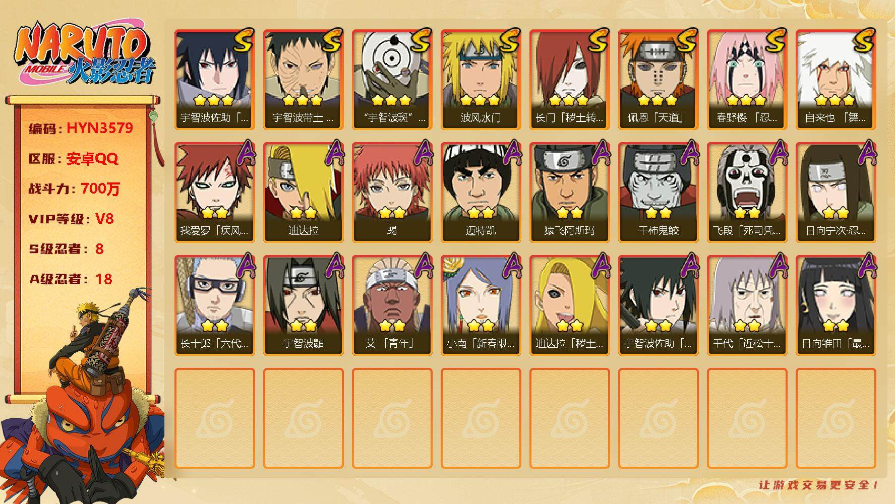Open the 佩恩「天道」 ninja card
Image resolution: width=895 pixels, height=504 pixels.
pyautogui.click(x=658, y=79)
